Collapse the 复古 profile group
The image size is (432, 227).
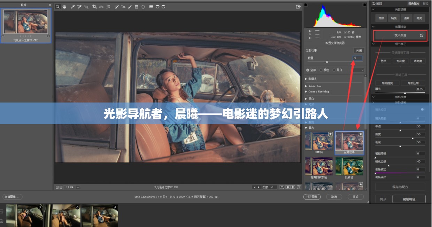click(x=306, y=128)
